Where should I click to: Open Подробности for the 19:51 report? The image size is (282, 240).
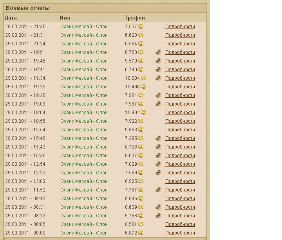[180, 52]
